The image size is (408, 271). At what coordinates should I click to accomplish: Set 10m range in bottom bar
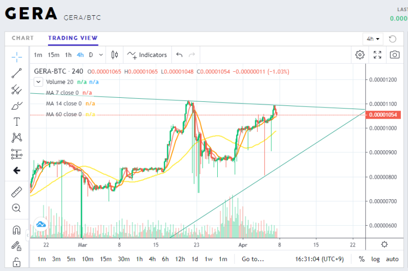88,259
